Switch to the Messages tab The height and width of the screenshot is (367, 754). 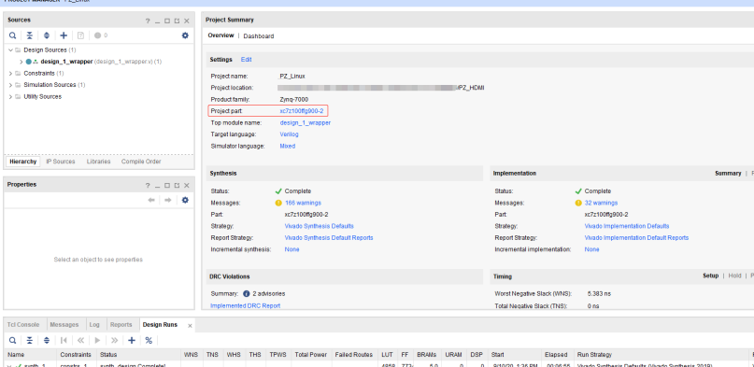64,325
